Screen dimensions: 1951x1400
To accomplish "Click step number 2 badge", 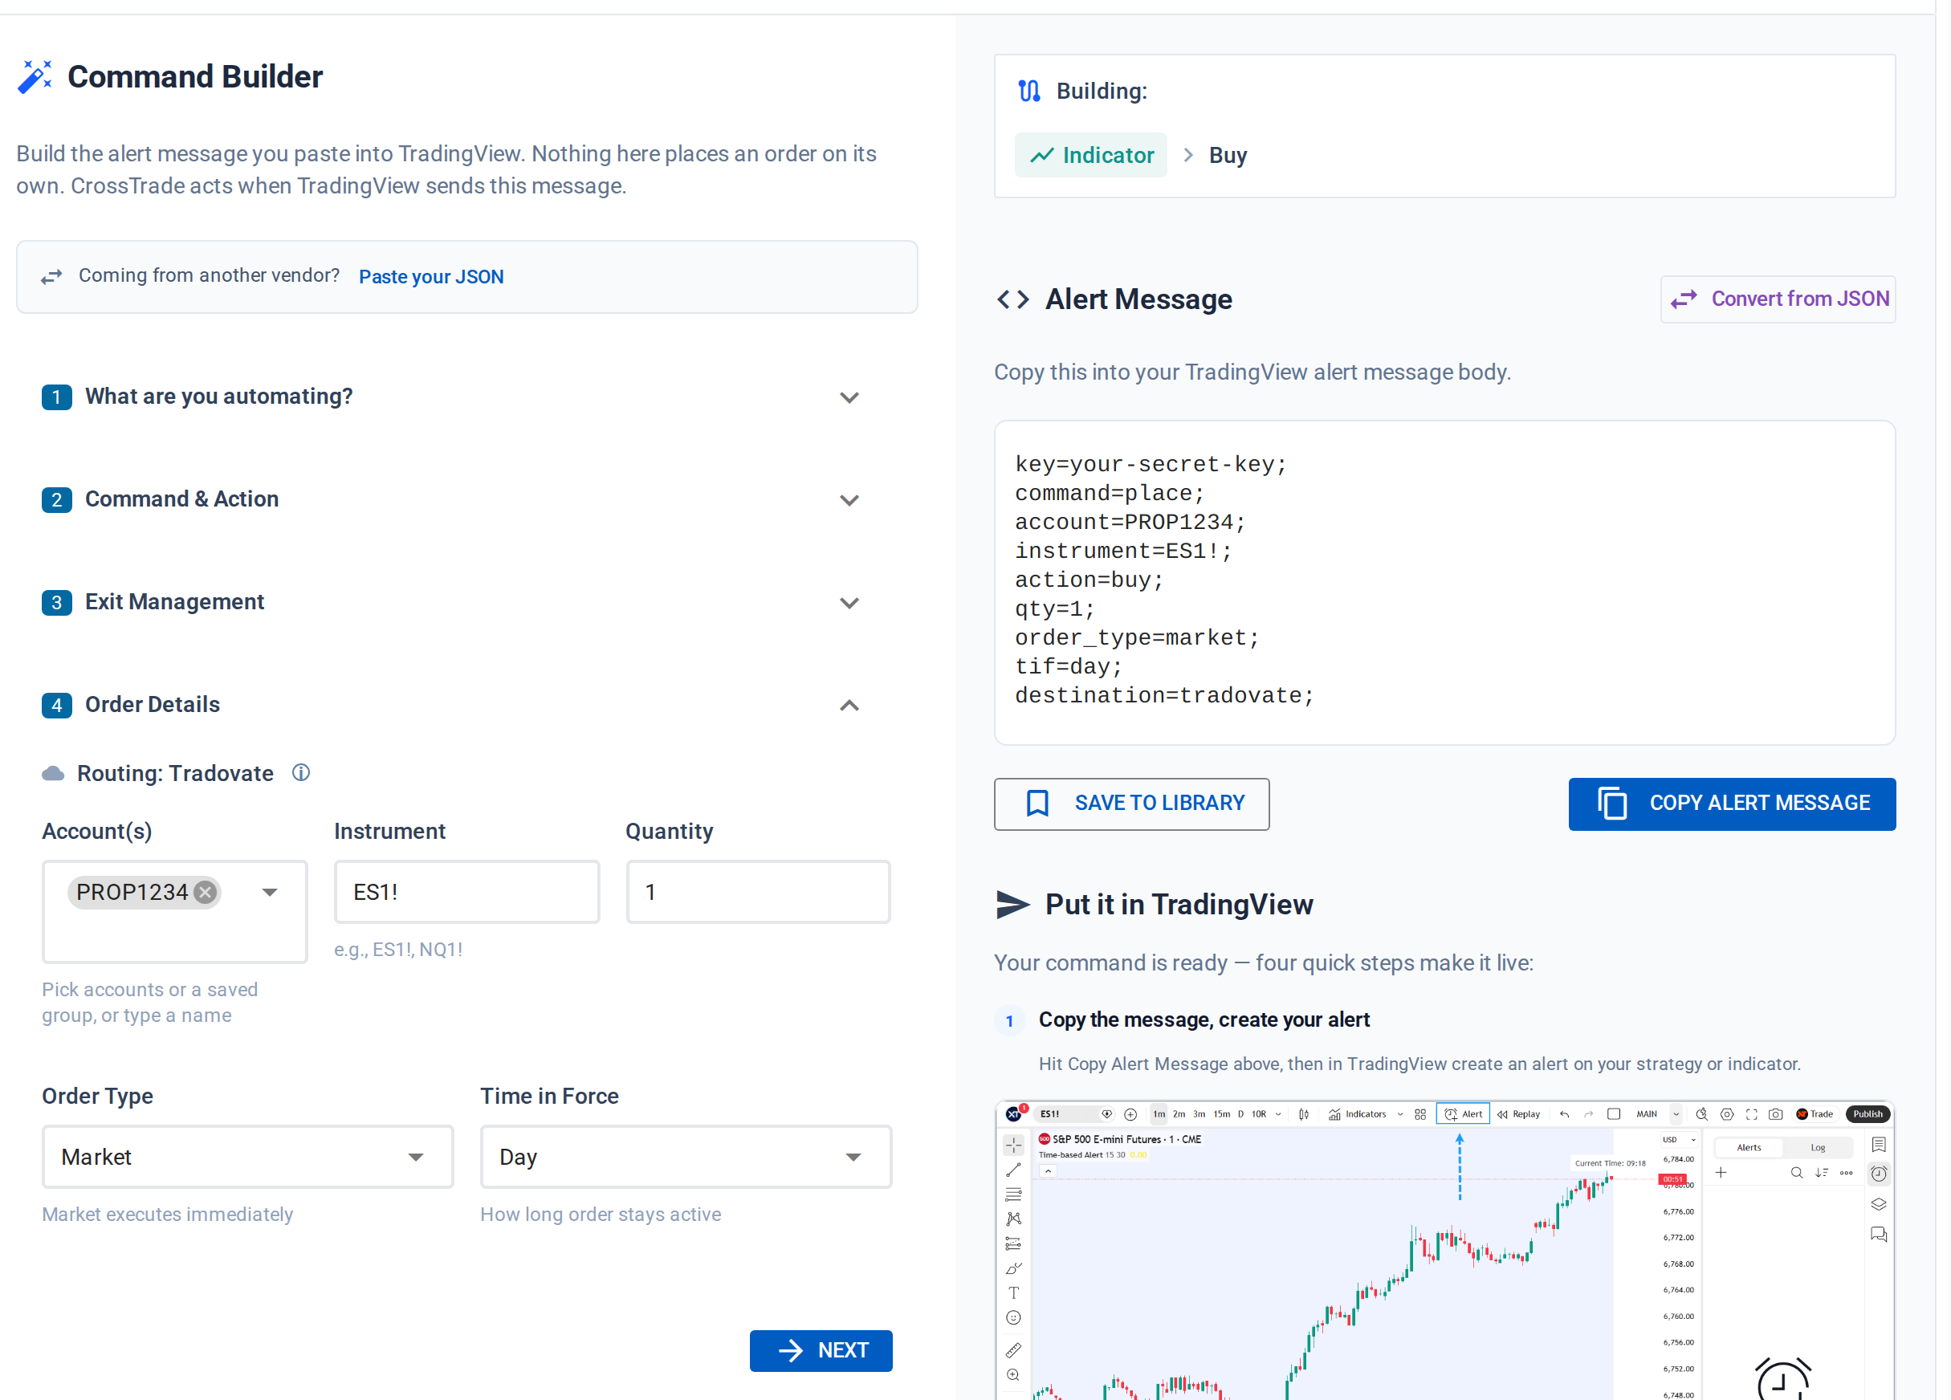I will pos(57,500).
